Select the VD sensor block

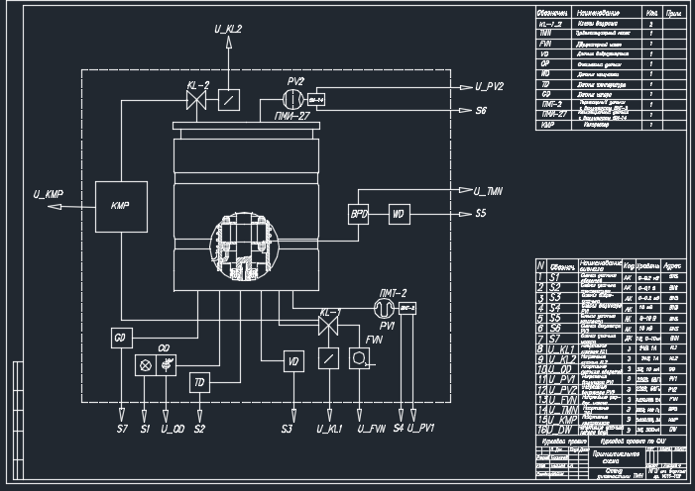pyautogui.click(x=293, y=360)
